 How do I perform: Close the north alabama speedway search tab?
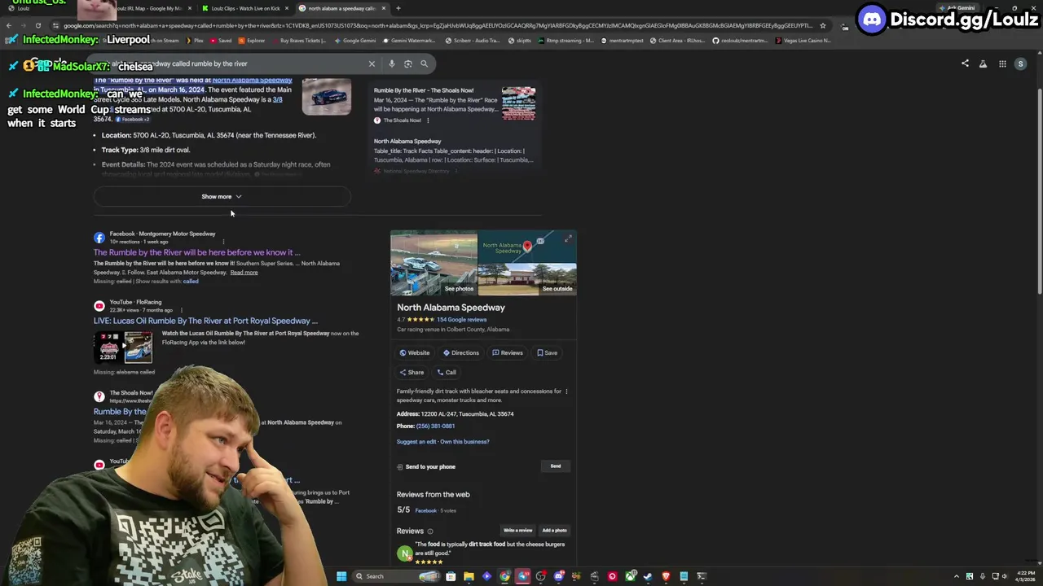[x=383, y=8]
